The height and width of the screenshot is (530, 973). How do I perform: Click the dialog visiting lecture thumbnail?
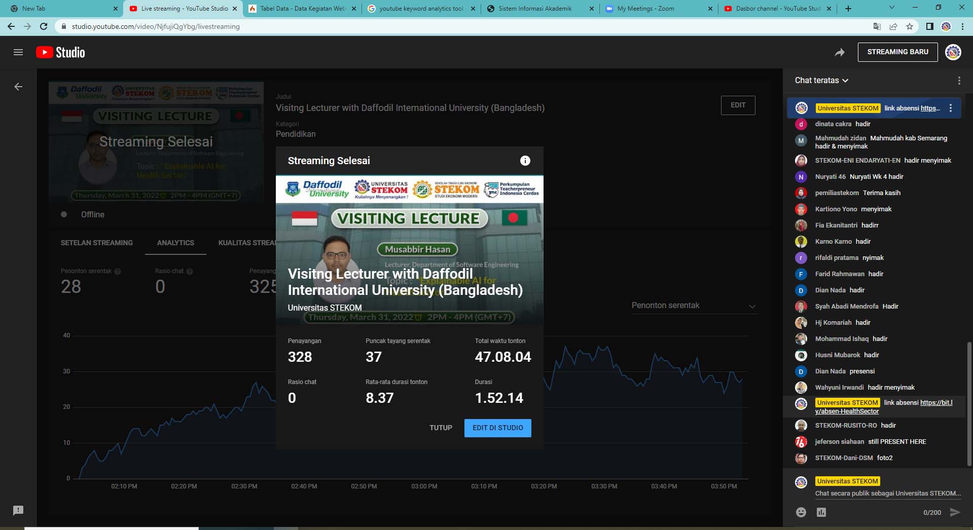pyautogui.click(x=409, y=250)
